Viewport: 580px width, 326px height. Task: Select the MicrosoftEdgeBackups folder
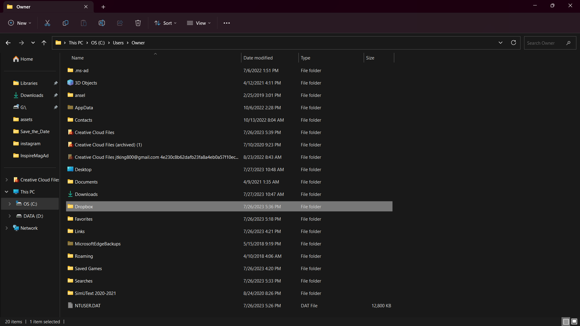229,244
